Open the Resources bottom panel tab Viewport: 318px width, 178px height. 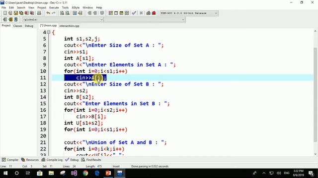pos(30,160)
